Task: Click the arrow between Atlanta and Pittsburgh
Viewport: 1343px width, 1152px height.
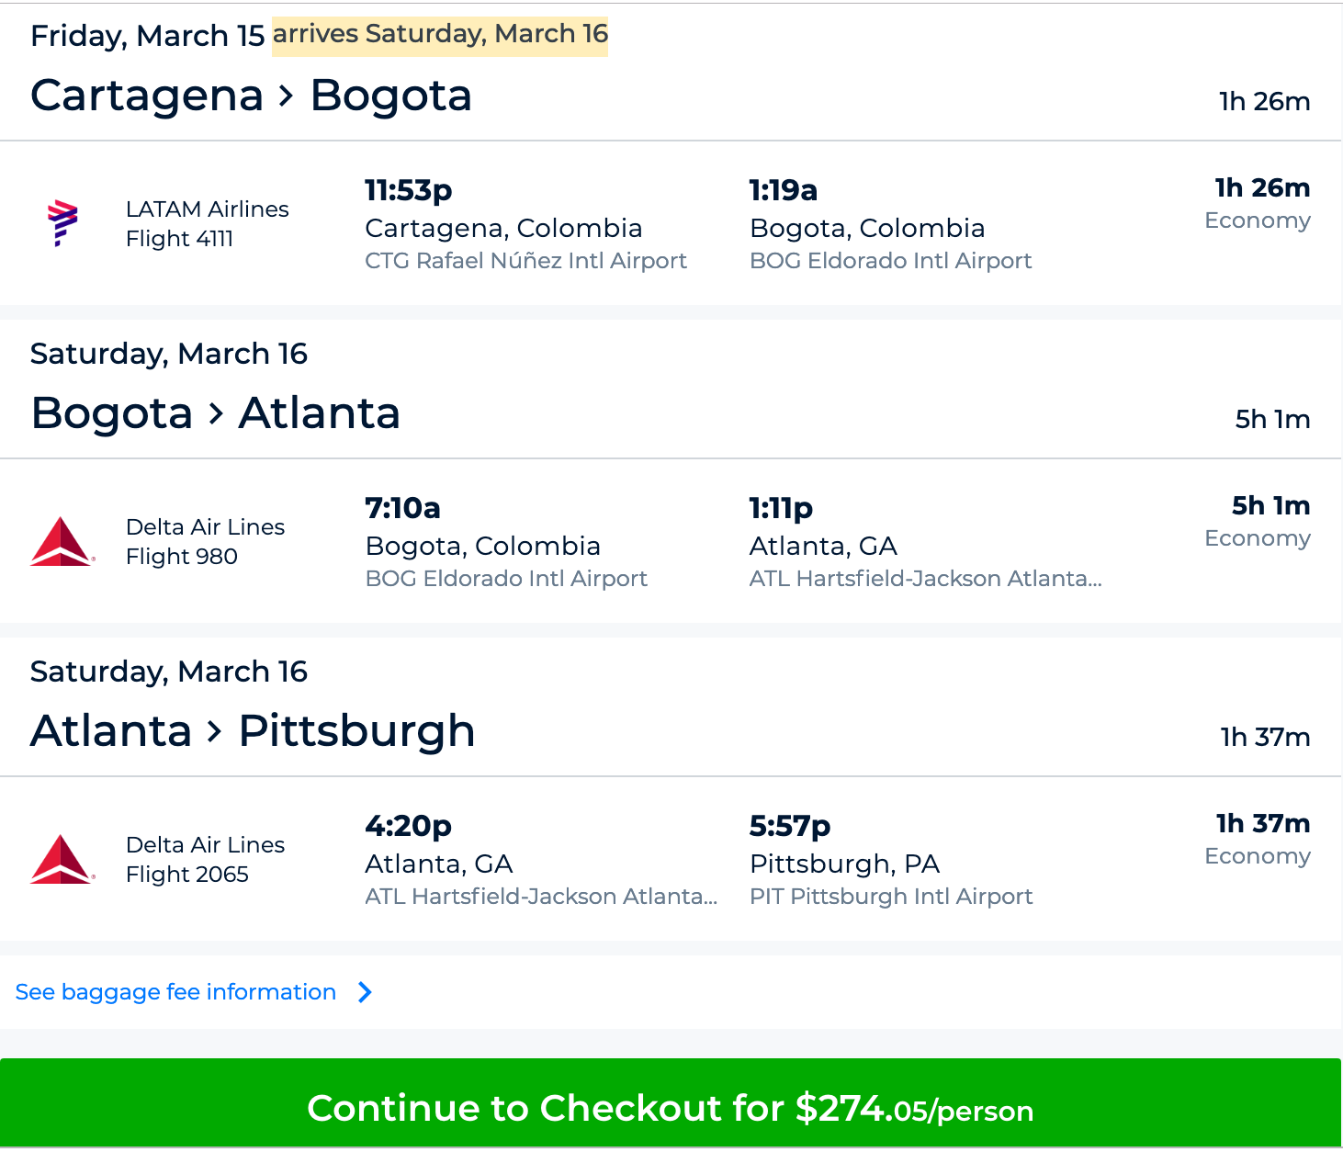Action: [x=215, y=731]
